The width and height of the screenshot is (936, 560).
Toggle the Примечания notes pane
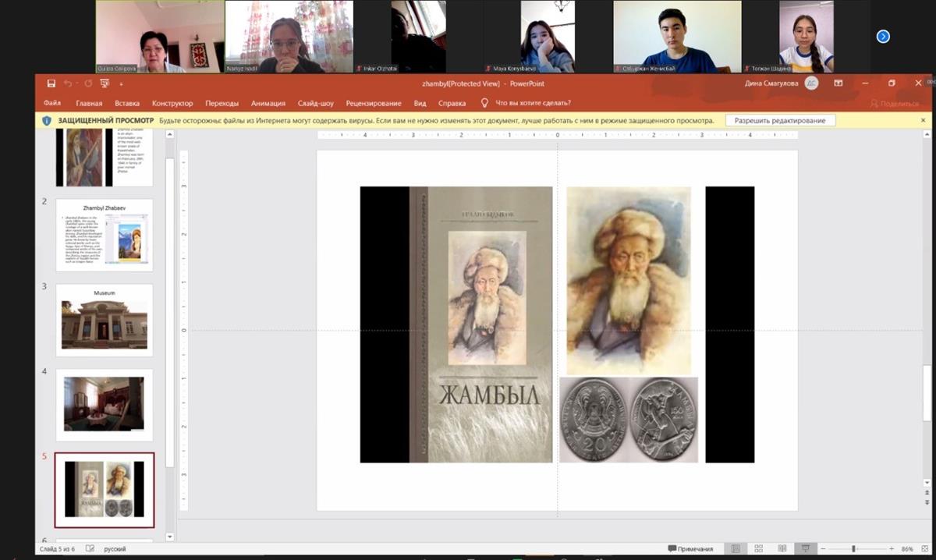[x=690, y=549]
